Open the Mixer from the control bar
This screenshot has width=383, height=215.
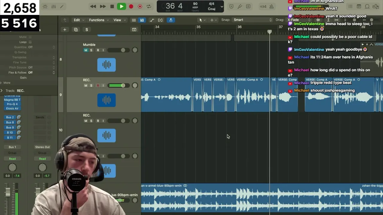pyautogui.click(x=54, y=7)
